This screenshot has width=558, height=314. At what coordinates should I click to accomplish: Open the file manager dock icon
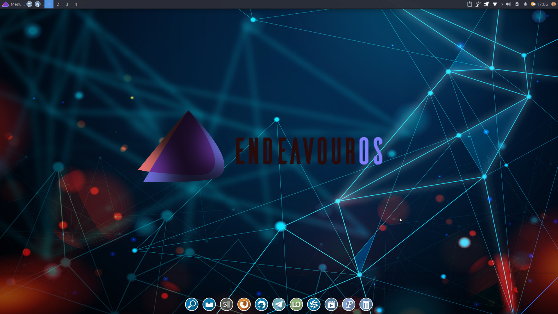(x=209, y=304)
